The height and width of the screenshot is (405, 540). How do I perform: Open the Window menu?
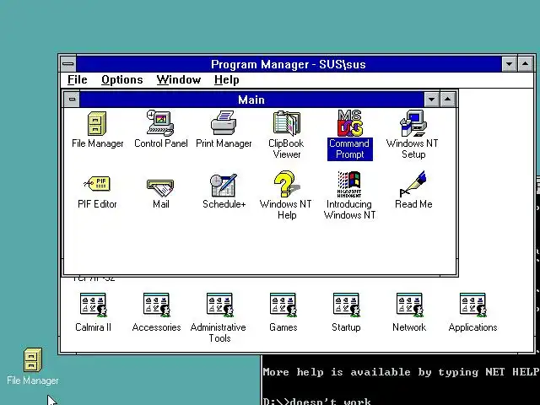coord(178,80)
